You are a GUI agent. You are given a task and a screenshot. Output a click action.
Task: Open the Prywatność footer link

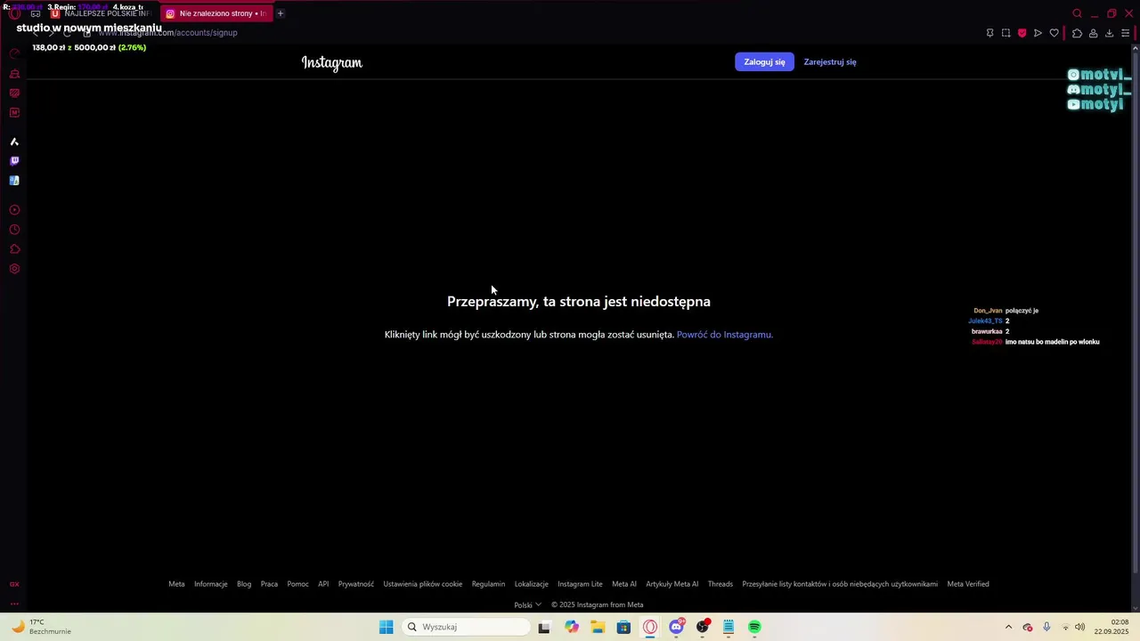pos(356,584)
